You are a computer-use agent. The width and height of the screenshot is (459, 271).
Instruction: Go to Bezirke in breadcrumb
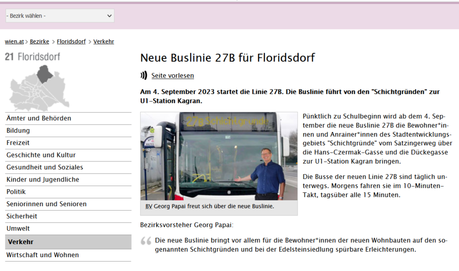point(39,42)
